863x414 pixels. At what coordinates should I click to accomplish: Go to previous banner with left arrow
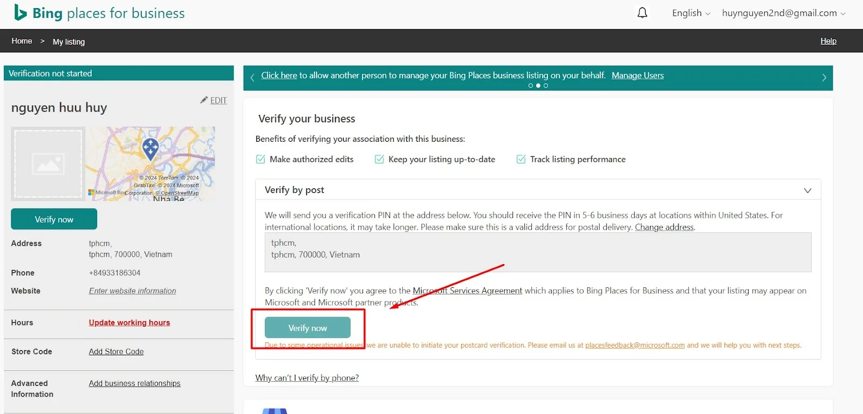tap(252, 78)
